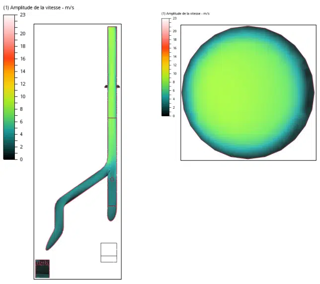Viewport: 320px width, 284px height.
Task: Click the horizontal section line across the upper pipe
Action: (x=112, y=118)
